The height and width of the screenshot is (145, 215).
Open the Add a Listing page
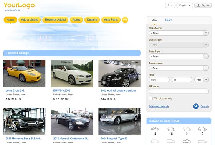(x=30, y=20)
